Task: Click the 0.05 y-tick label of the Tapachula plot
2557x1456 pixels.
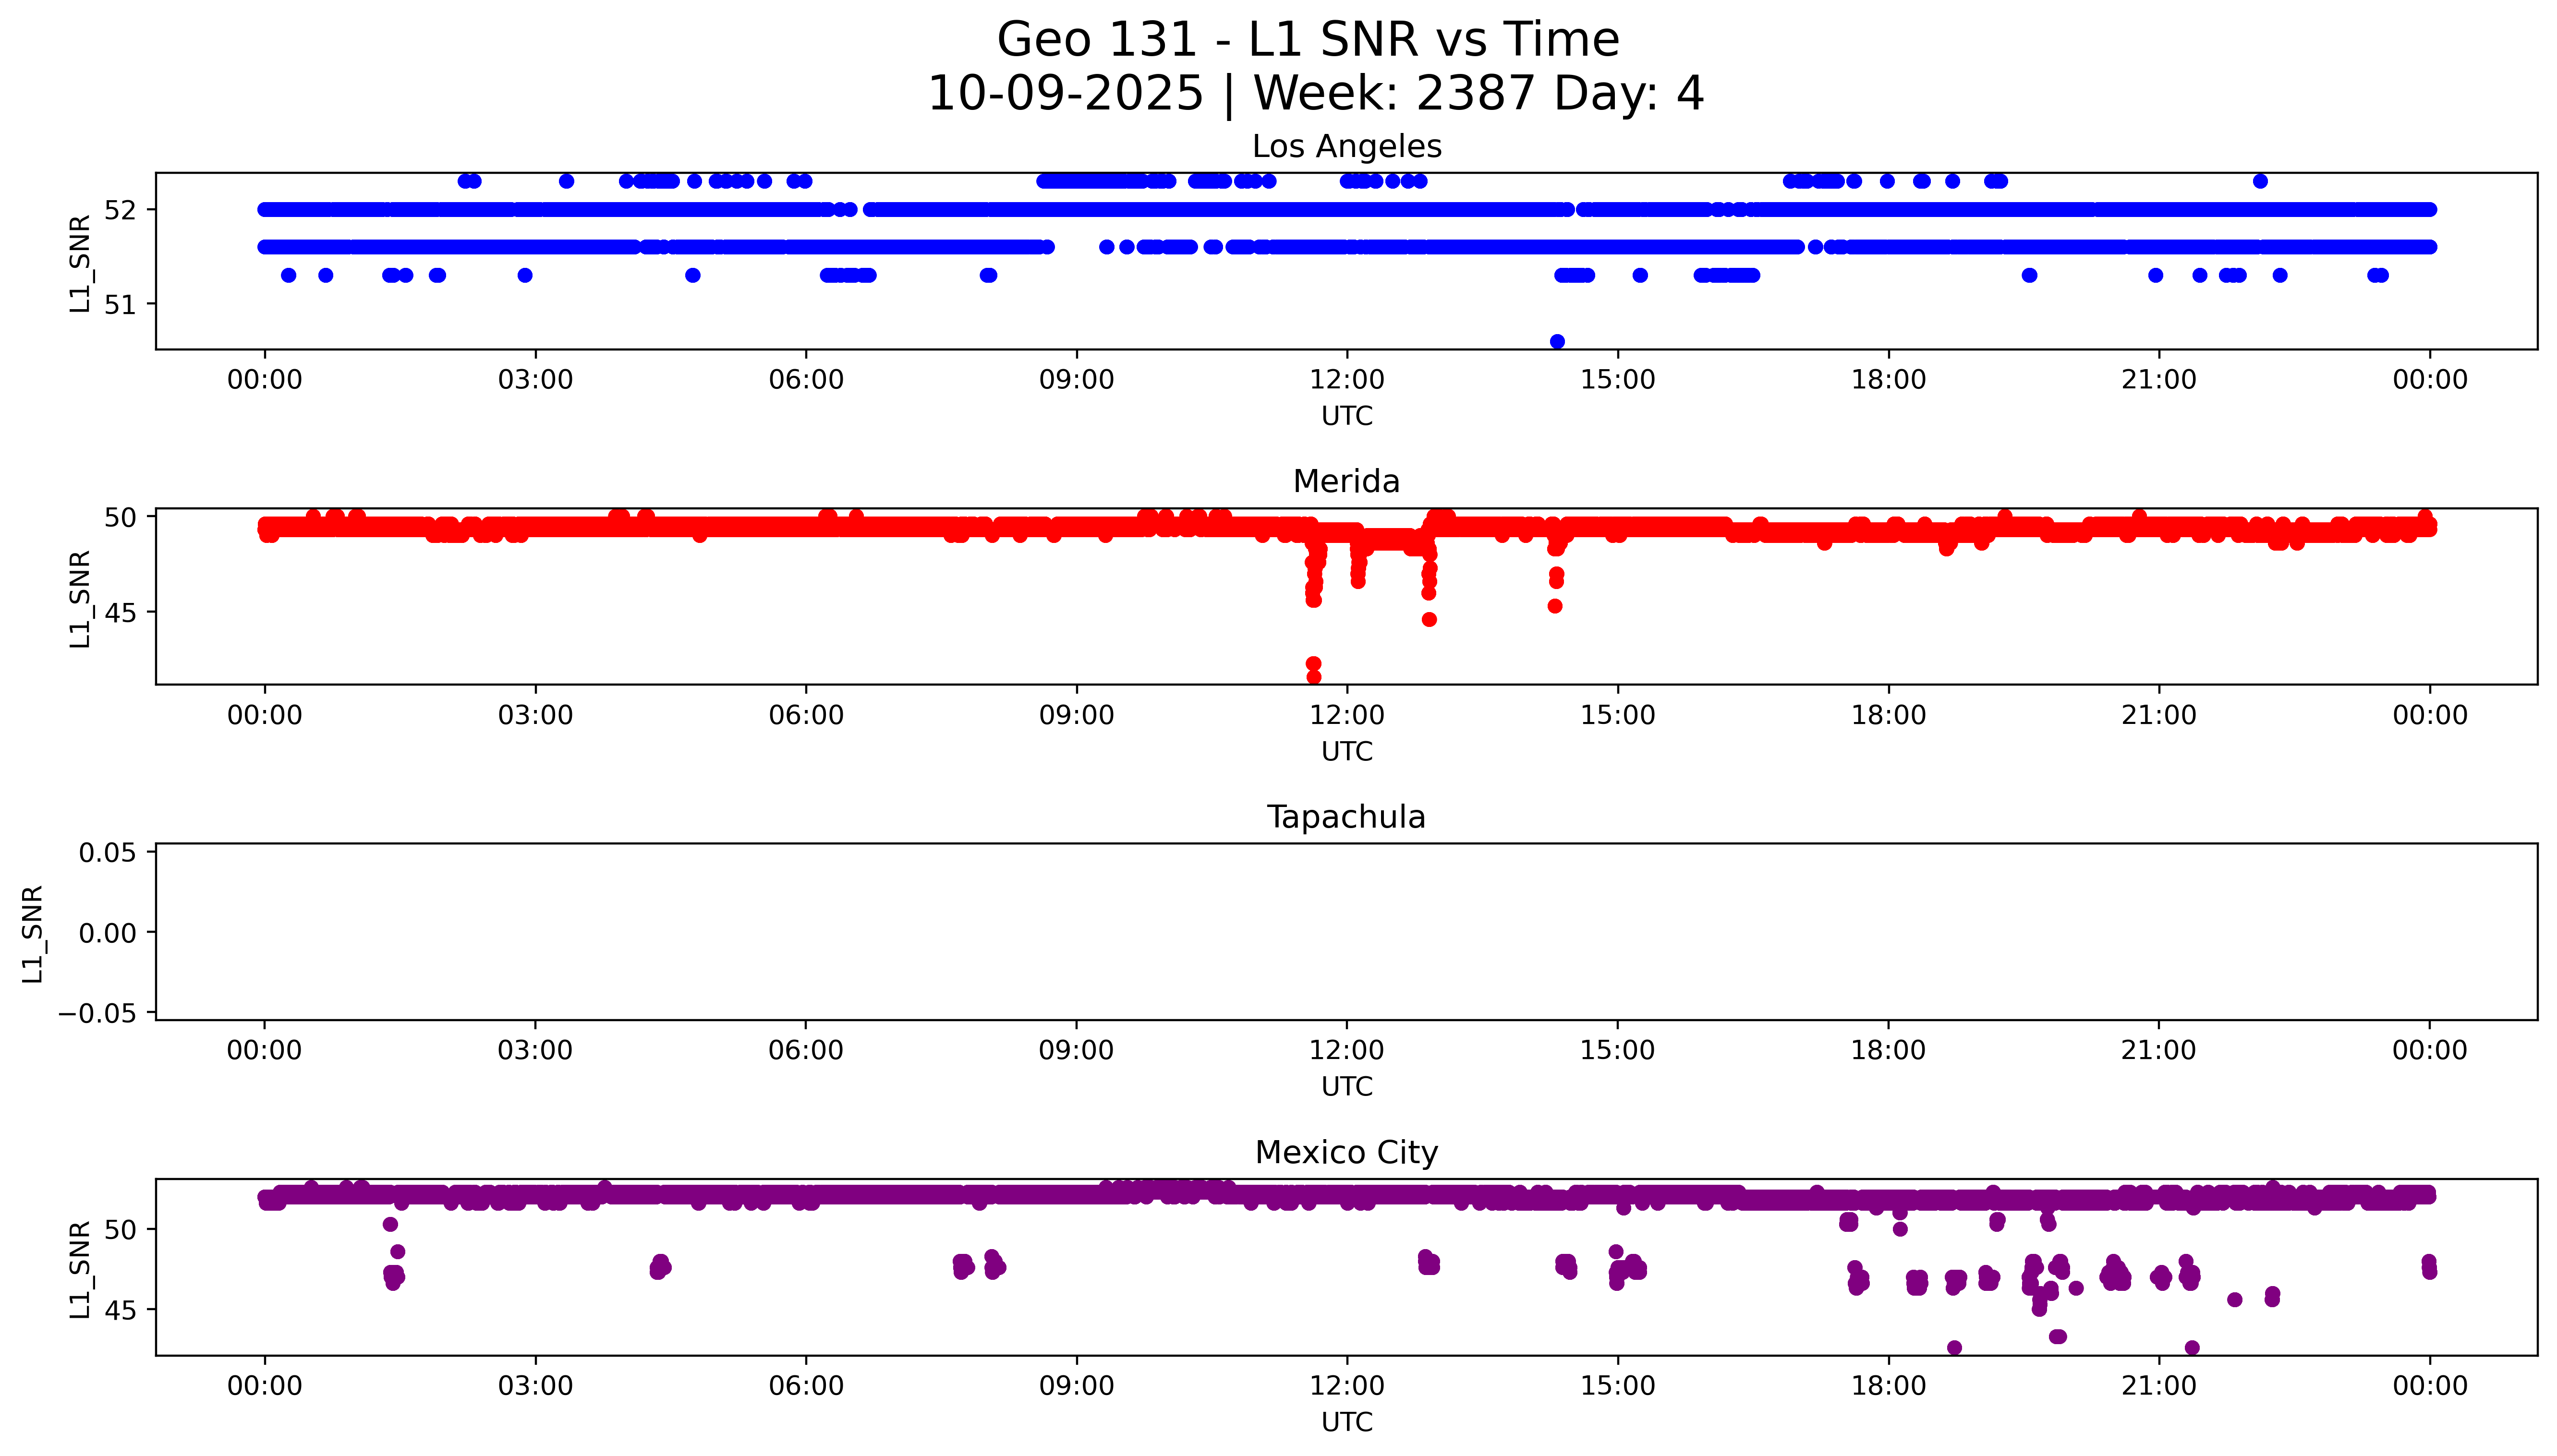Action: (x=107, y=852)
